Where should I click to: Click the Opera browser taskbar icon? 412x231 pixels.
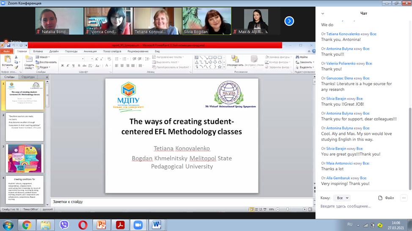(83, 225)
